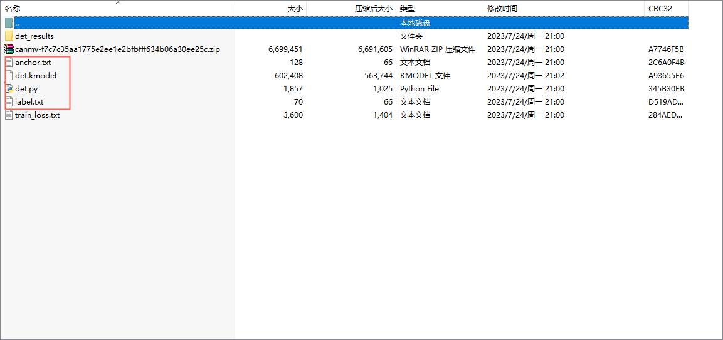Click the packed size value 1,404

point(383,115)
